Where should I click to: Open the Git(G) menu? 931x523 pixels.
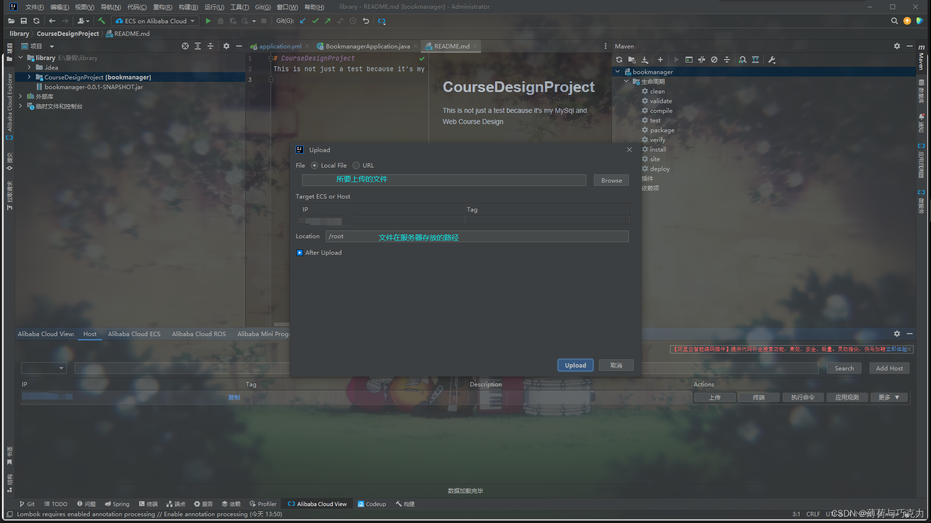coord(263,7)
